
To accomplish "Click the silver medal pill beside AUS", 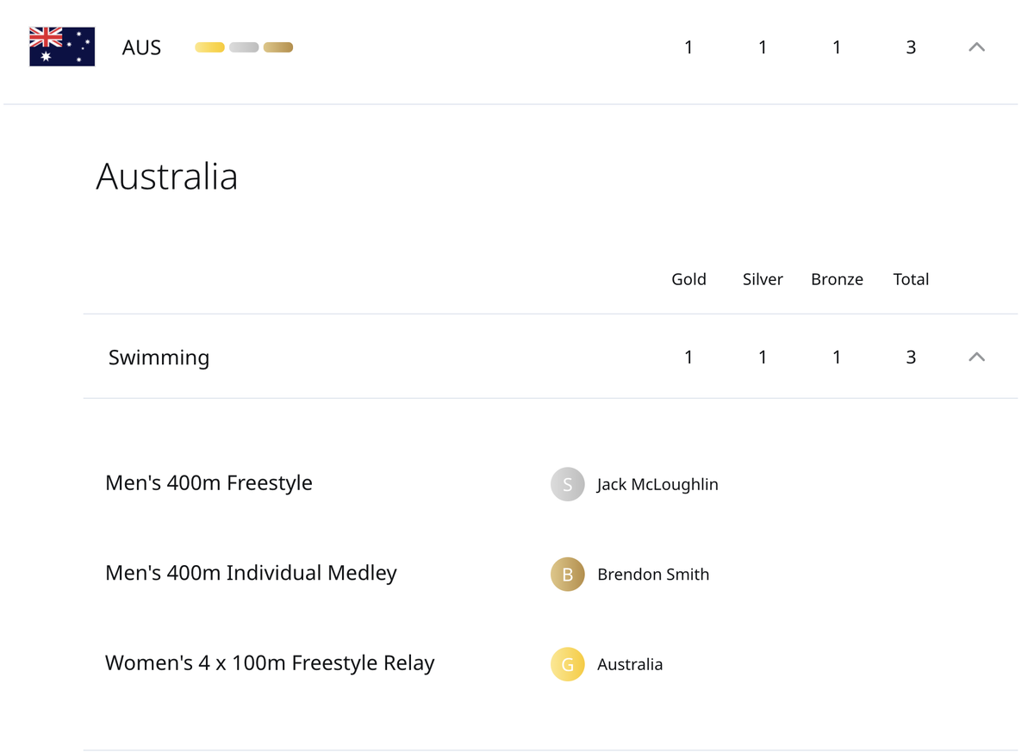I will (244, 47).
